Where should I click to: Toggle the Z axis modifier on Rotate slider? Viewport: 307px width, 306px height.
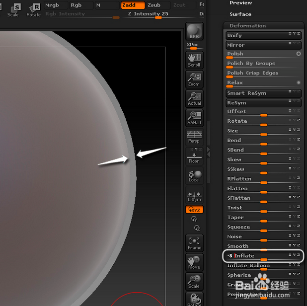(x=299, y=120)
